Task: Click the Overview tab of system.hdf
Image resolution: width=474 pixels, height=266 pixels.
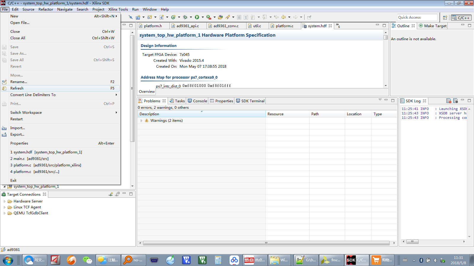Action: point(147,92)
